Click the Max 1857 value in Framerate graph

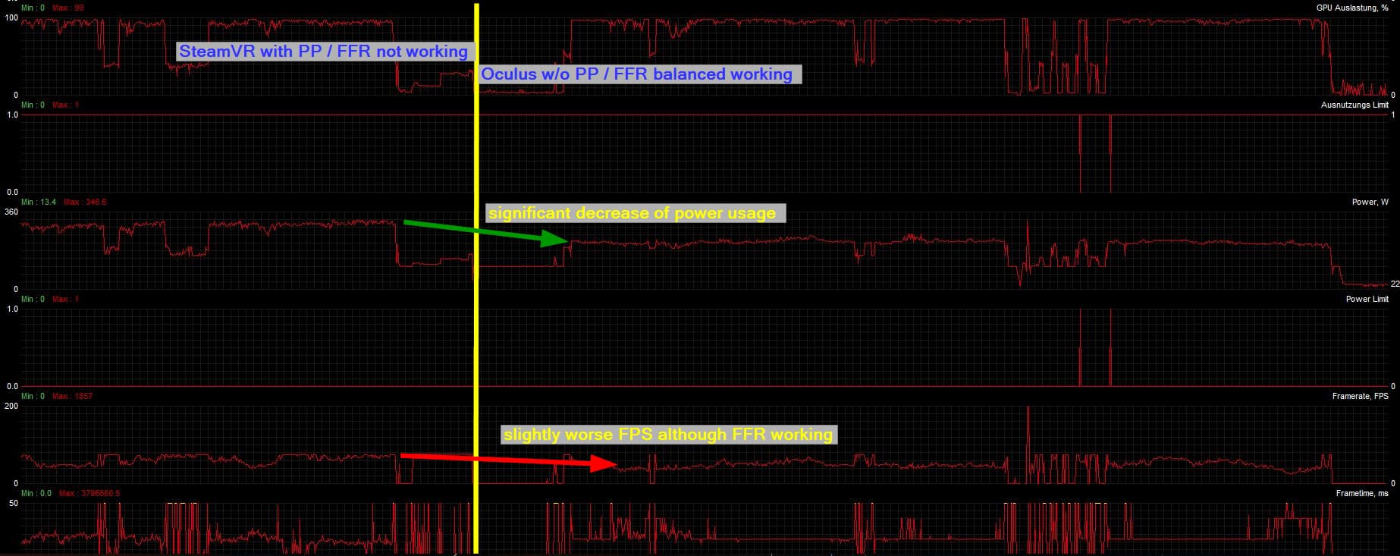tap(72, 396)
